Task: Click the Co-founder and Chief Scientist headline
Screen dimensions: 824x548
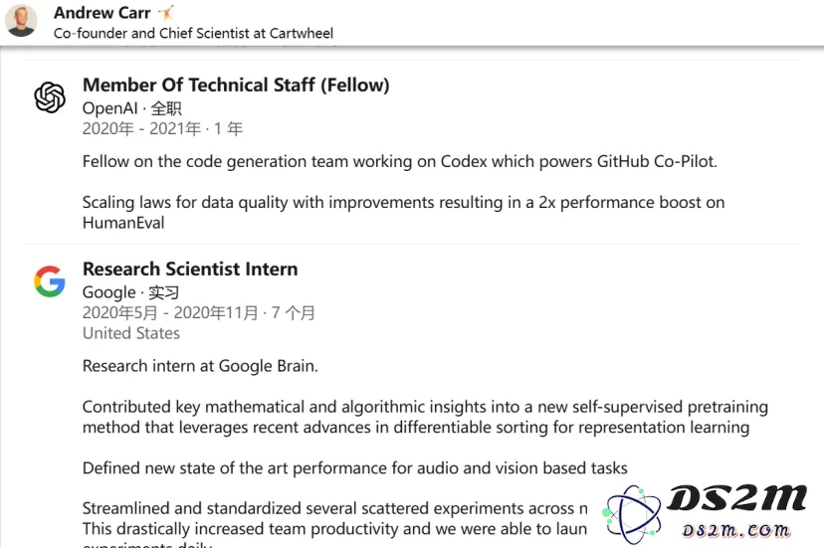Action: (x=193, y=33)
